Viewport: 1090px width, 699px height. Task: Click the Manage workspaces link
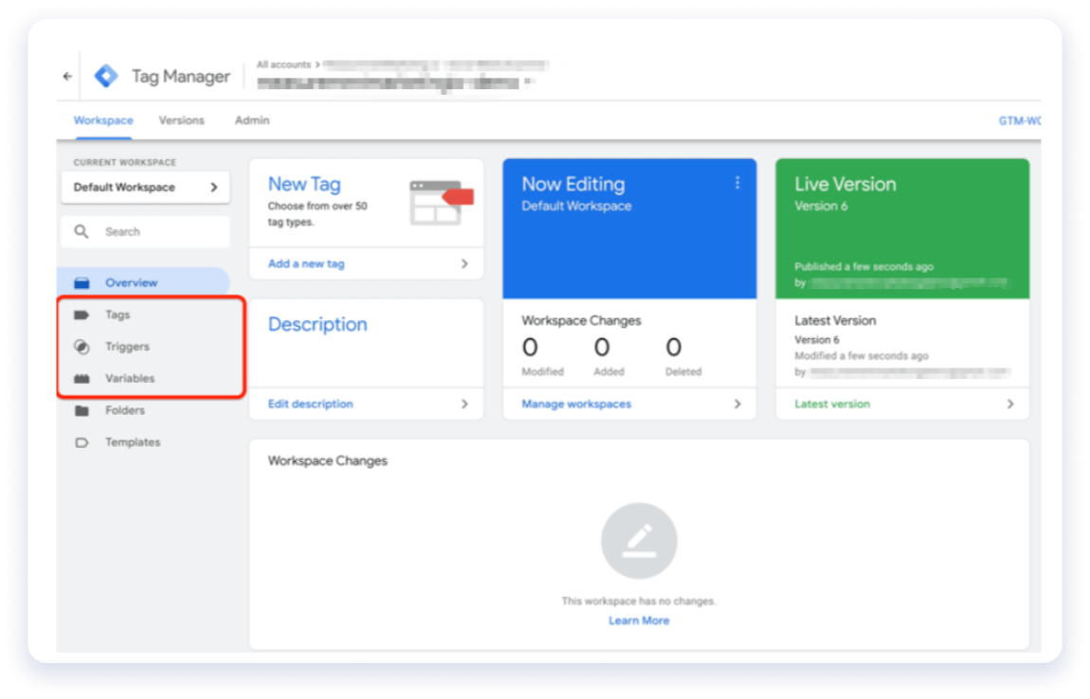(576, 404)
